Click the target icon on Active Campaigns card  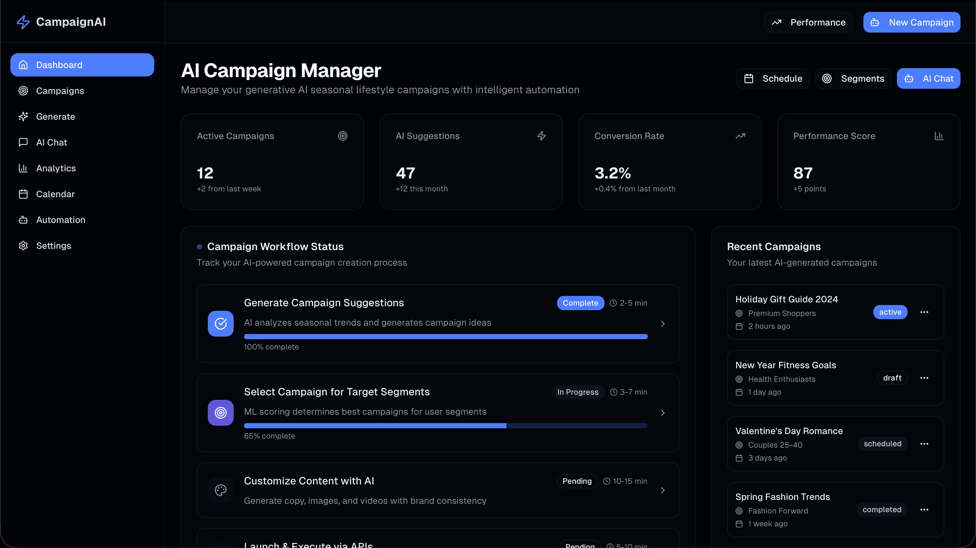tap(342, 136)
